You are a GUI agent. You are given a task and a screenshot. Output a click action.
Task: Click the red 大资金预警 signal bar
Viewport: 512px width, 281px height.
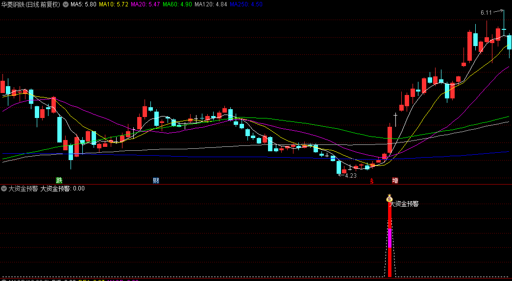pyautogui.click(x=390, y=239)
